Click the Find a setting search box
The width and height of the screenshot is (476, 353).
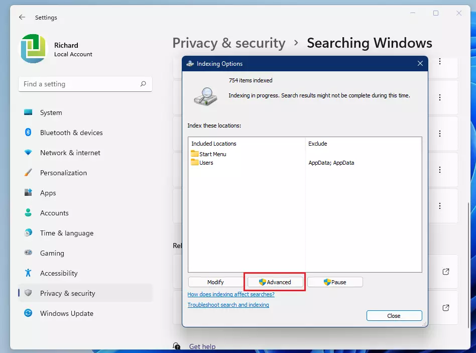click(x=85, y=84)
